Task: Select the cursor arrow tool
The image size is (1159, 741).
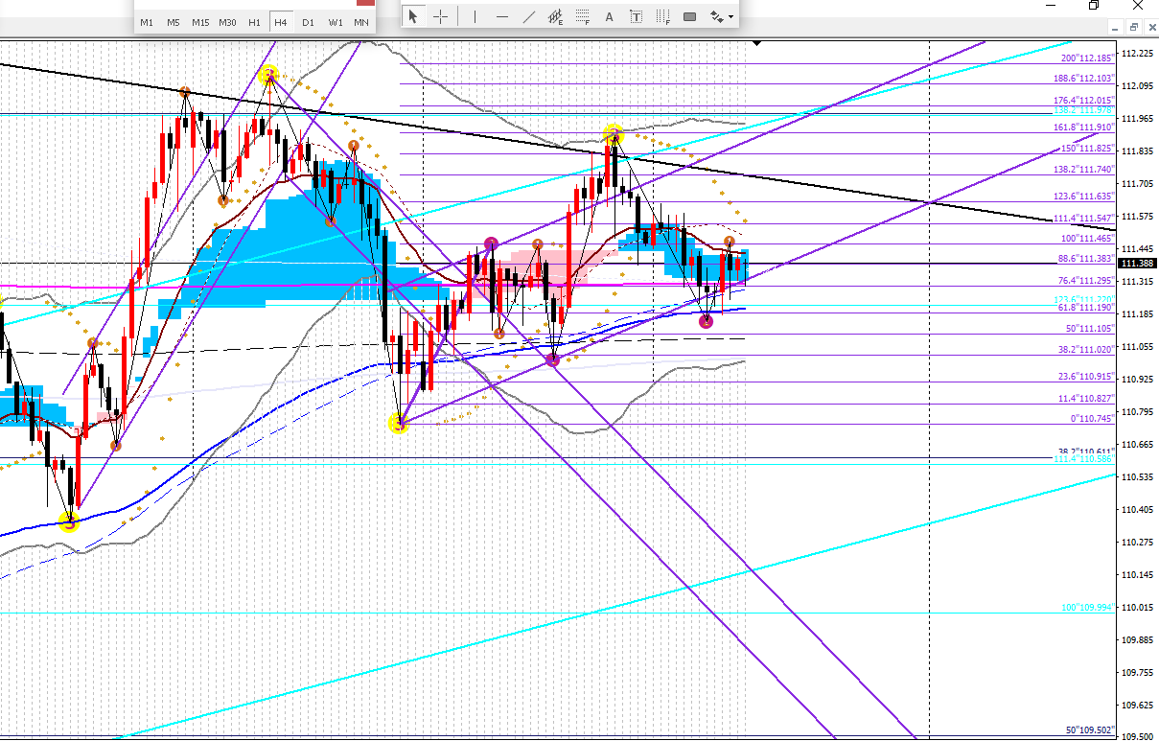Action: pyautogui.click(x=413, y=16)
